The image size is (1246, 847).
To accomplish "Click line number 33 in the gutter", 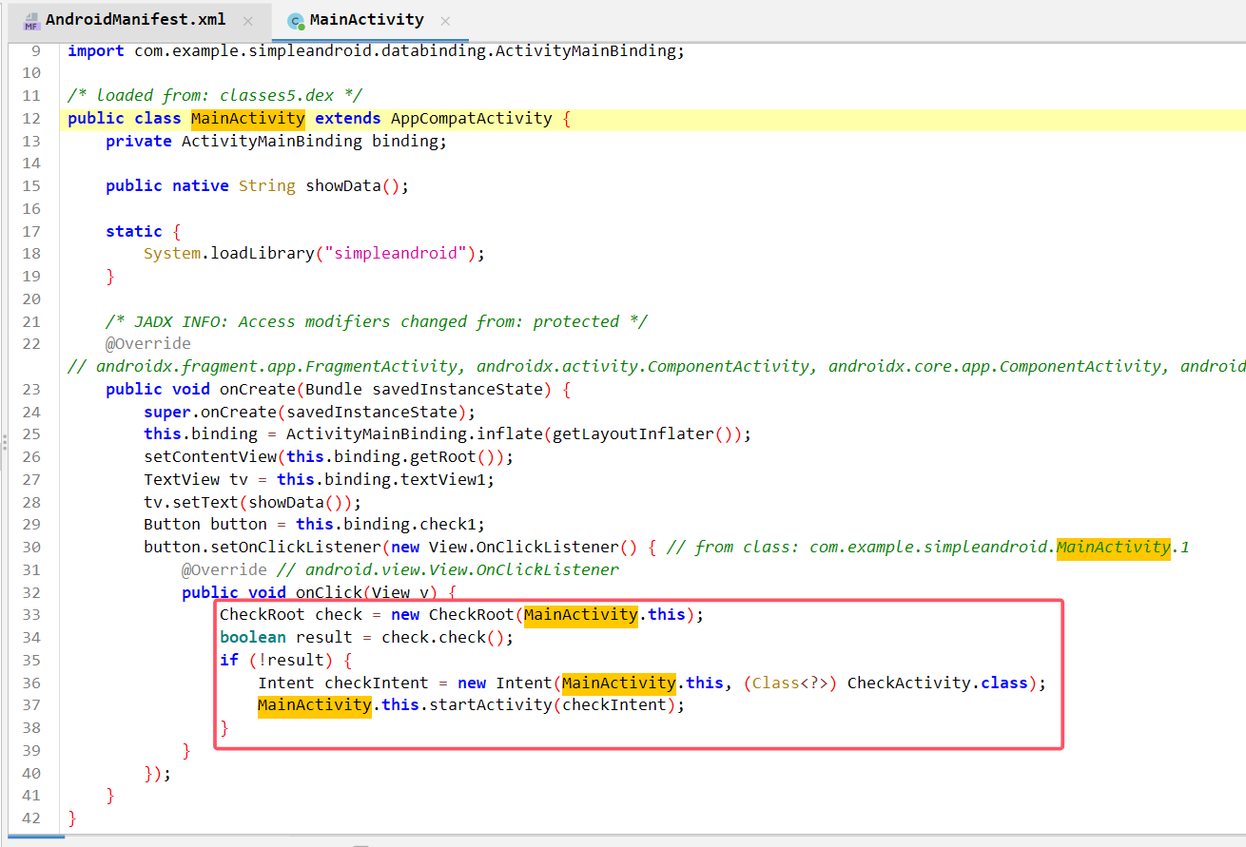I will tap(30, 614).
